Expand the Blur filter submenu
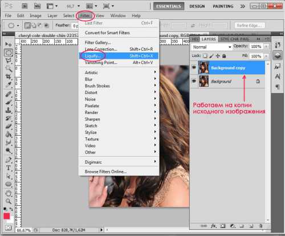 click(x=119, y=79)
